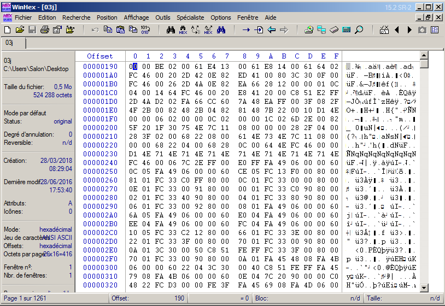Screen dimensions: 445x306
Task: Navigate back using the blue left arrow
Action: click(x=272, y=30)
